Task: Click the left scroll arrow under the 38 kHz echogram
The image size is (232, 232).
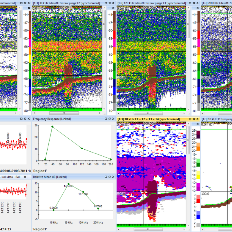Action: [x=34, y=113]
